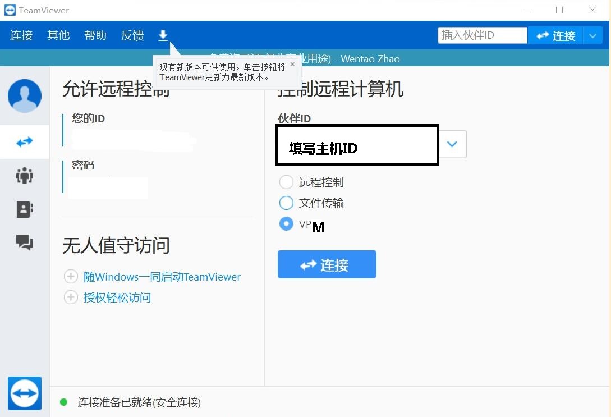The width and height of the screenshot is (611, 417).
Task: Click the download update arrow in the toolbar
Action: tap(163, 35)
